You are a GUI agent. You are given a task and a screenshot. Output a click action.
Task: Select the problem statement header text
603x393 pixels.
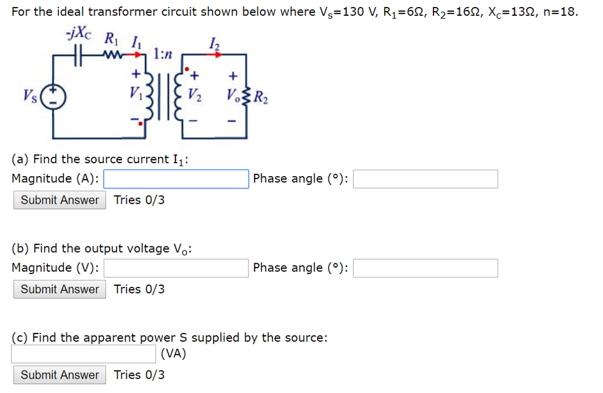[294, 11]
